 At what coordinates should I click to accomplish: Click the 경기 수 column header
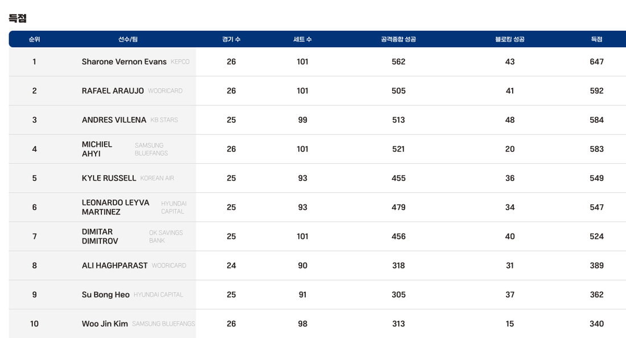(x=231, y=39)
